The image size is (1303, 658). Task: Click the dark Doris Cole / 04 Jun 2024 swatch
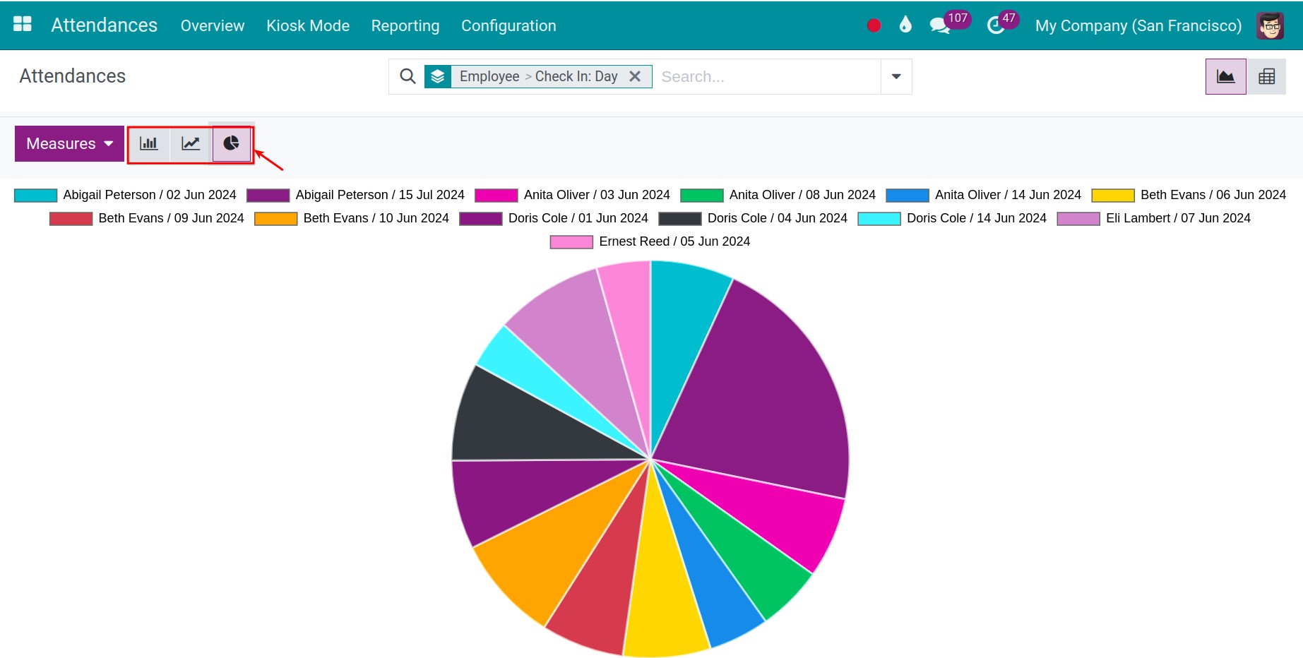point(679,219)
